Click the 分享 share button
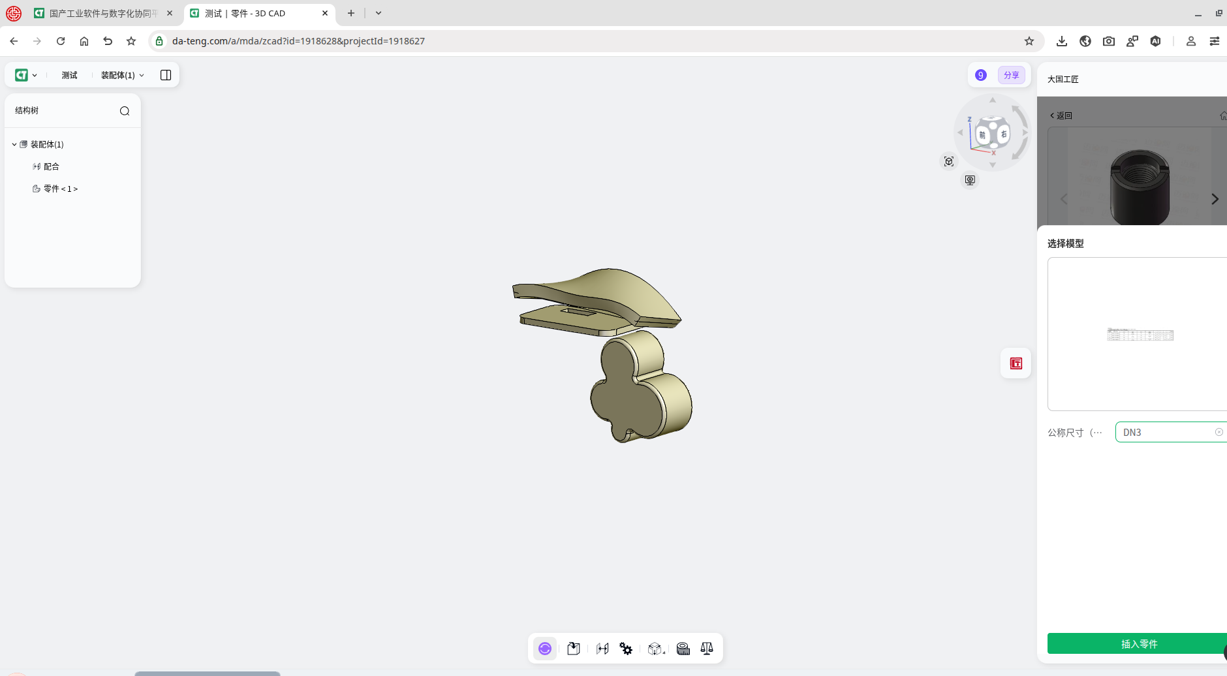The width and height of the screenshot is (1227, 676). point(1012,75)
